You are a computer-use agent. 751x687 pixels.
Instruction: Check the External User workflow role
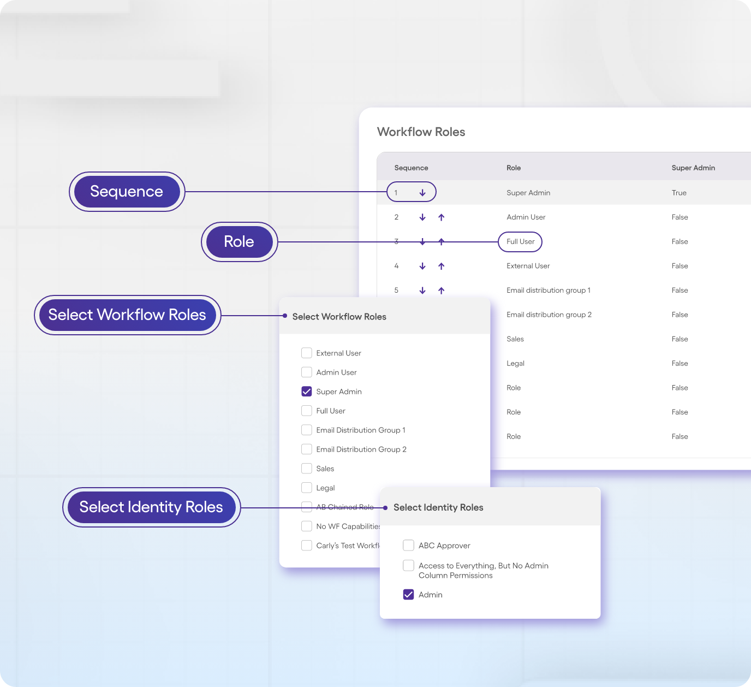307,353
